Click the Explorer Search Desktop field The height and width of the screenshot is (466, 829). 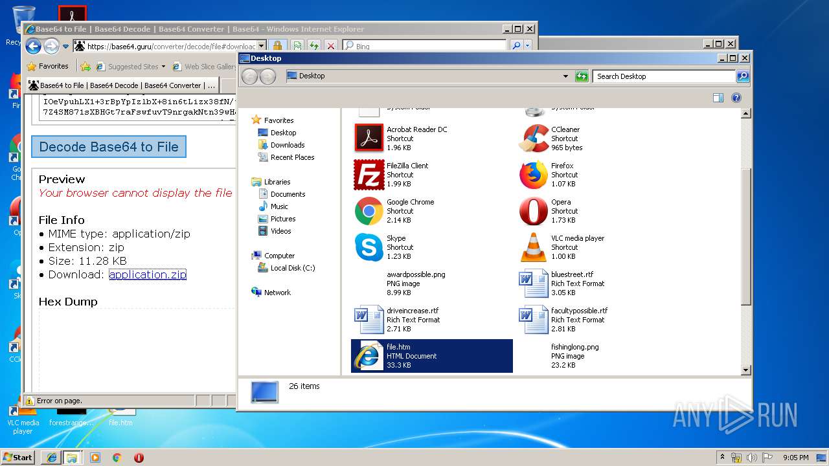click(664, 76)
